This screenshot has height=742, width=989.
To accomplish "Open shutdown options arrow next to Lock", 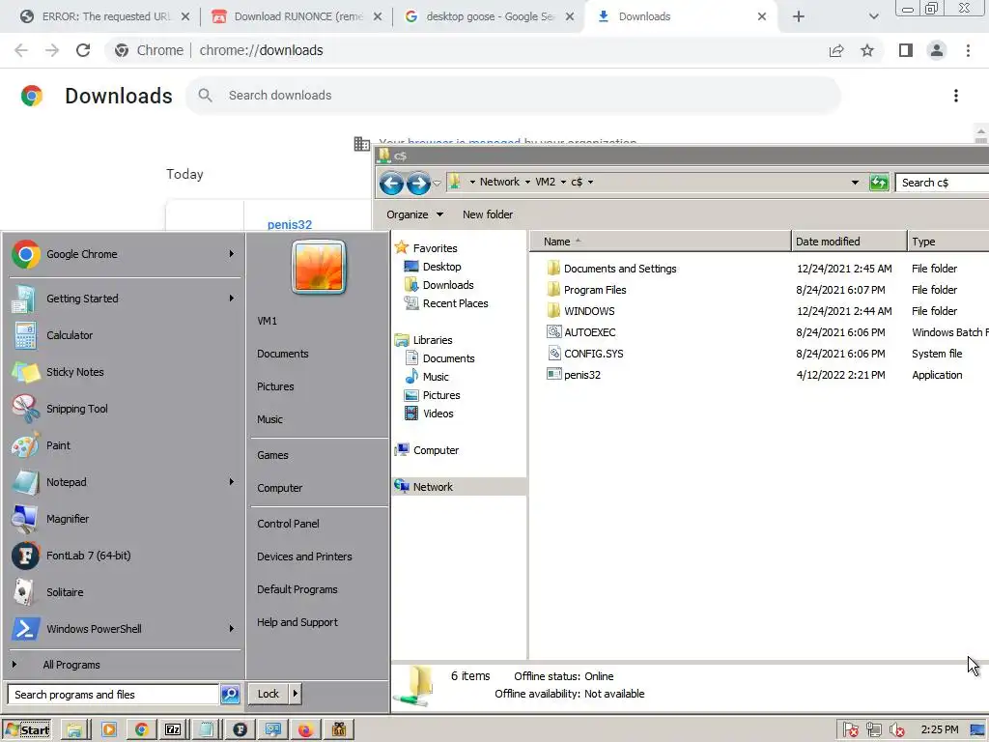I will pos(296,694).
